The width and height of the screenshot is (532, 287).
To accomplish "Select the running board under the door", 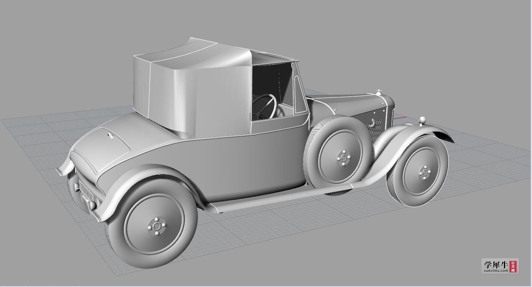I will click(284, 198).
